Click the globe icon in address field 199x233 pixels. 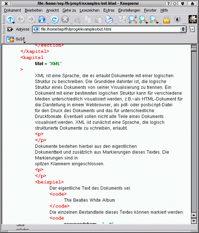(36, 29)
